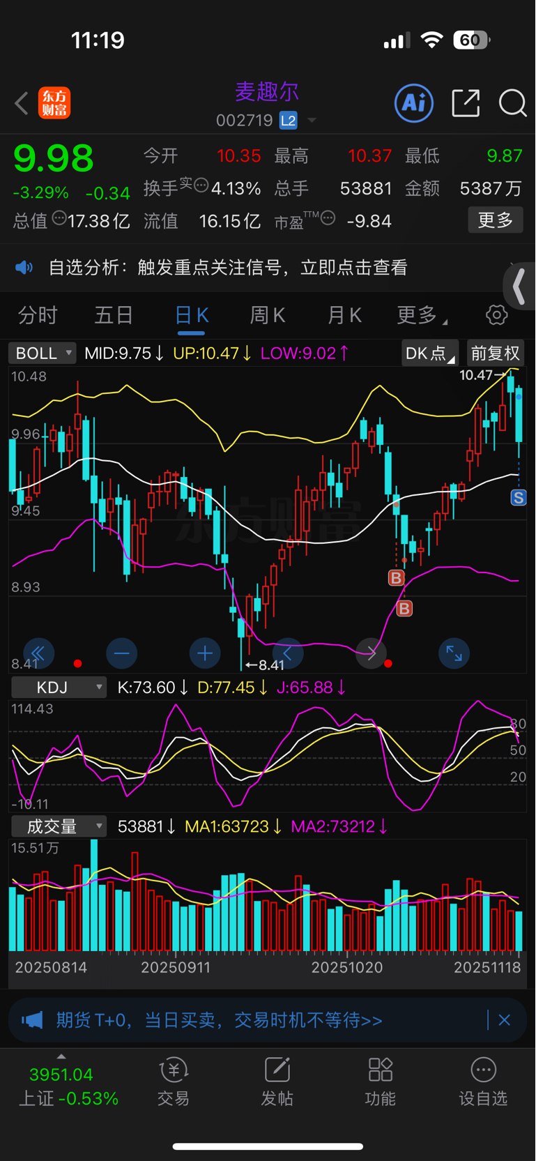Tap the L2 level badge
The width and height of the screenshot is (536, 1161).
point(288,121)
